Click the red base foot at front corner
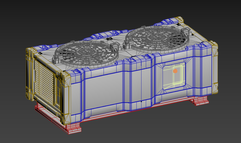 point(74,128)
